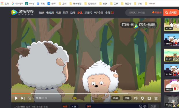This screenshot has height=108, width=179.
Task: Open the 高清 quality selector
Action: [115, 98]
